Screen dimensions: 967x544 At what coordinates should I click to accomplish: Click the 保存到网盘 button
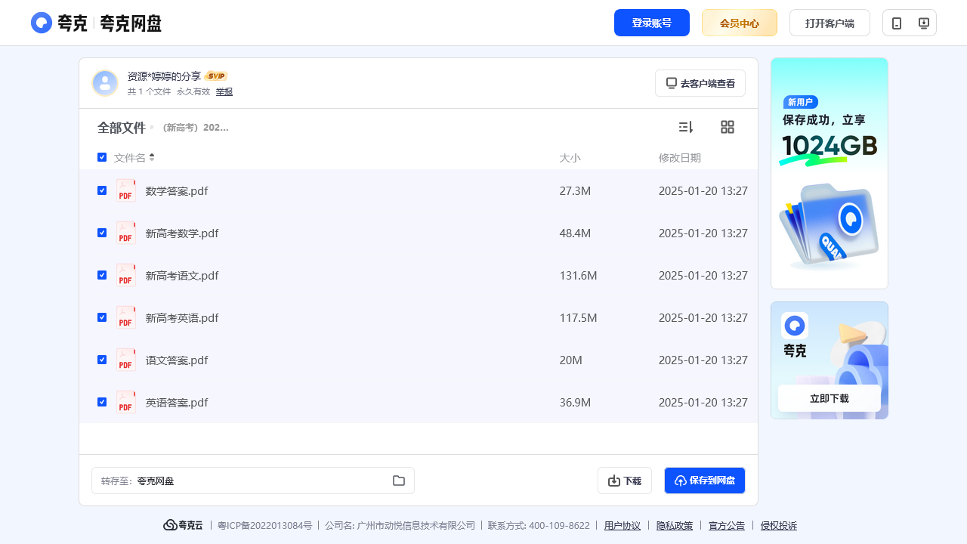tap(705, 481)
